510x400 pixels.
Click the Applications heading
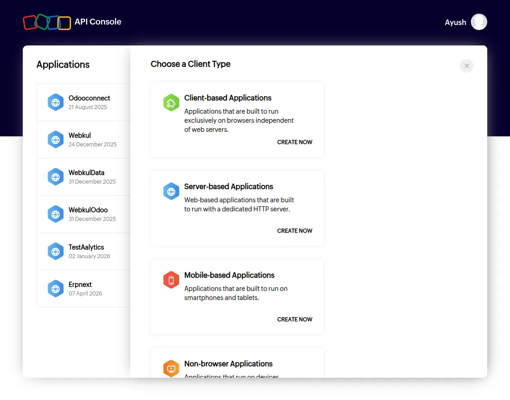click(x=63, y=65)
